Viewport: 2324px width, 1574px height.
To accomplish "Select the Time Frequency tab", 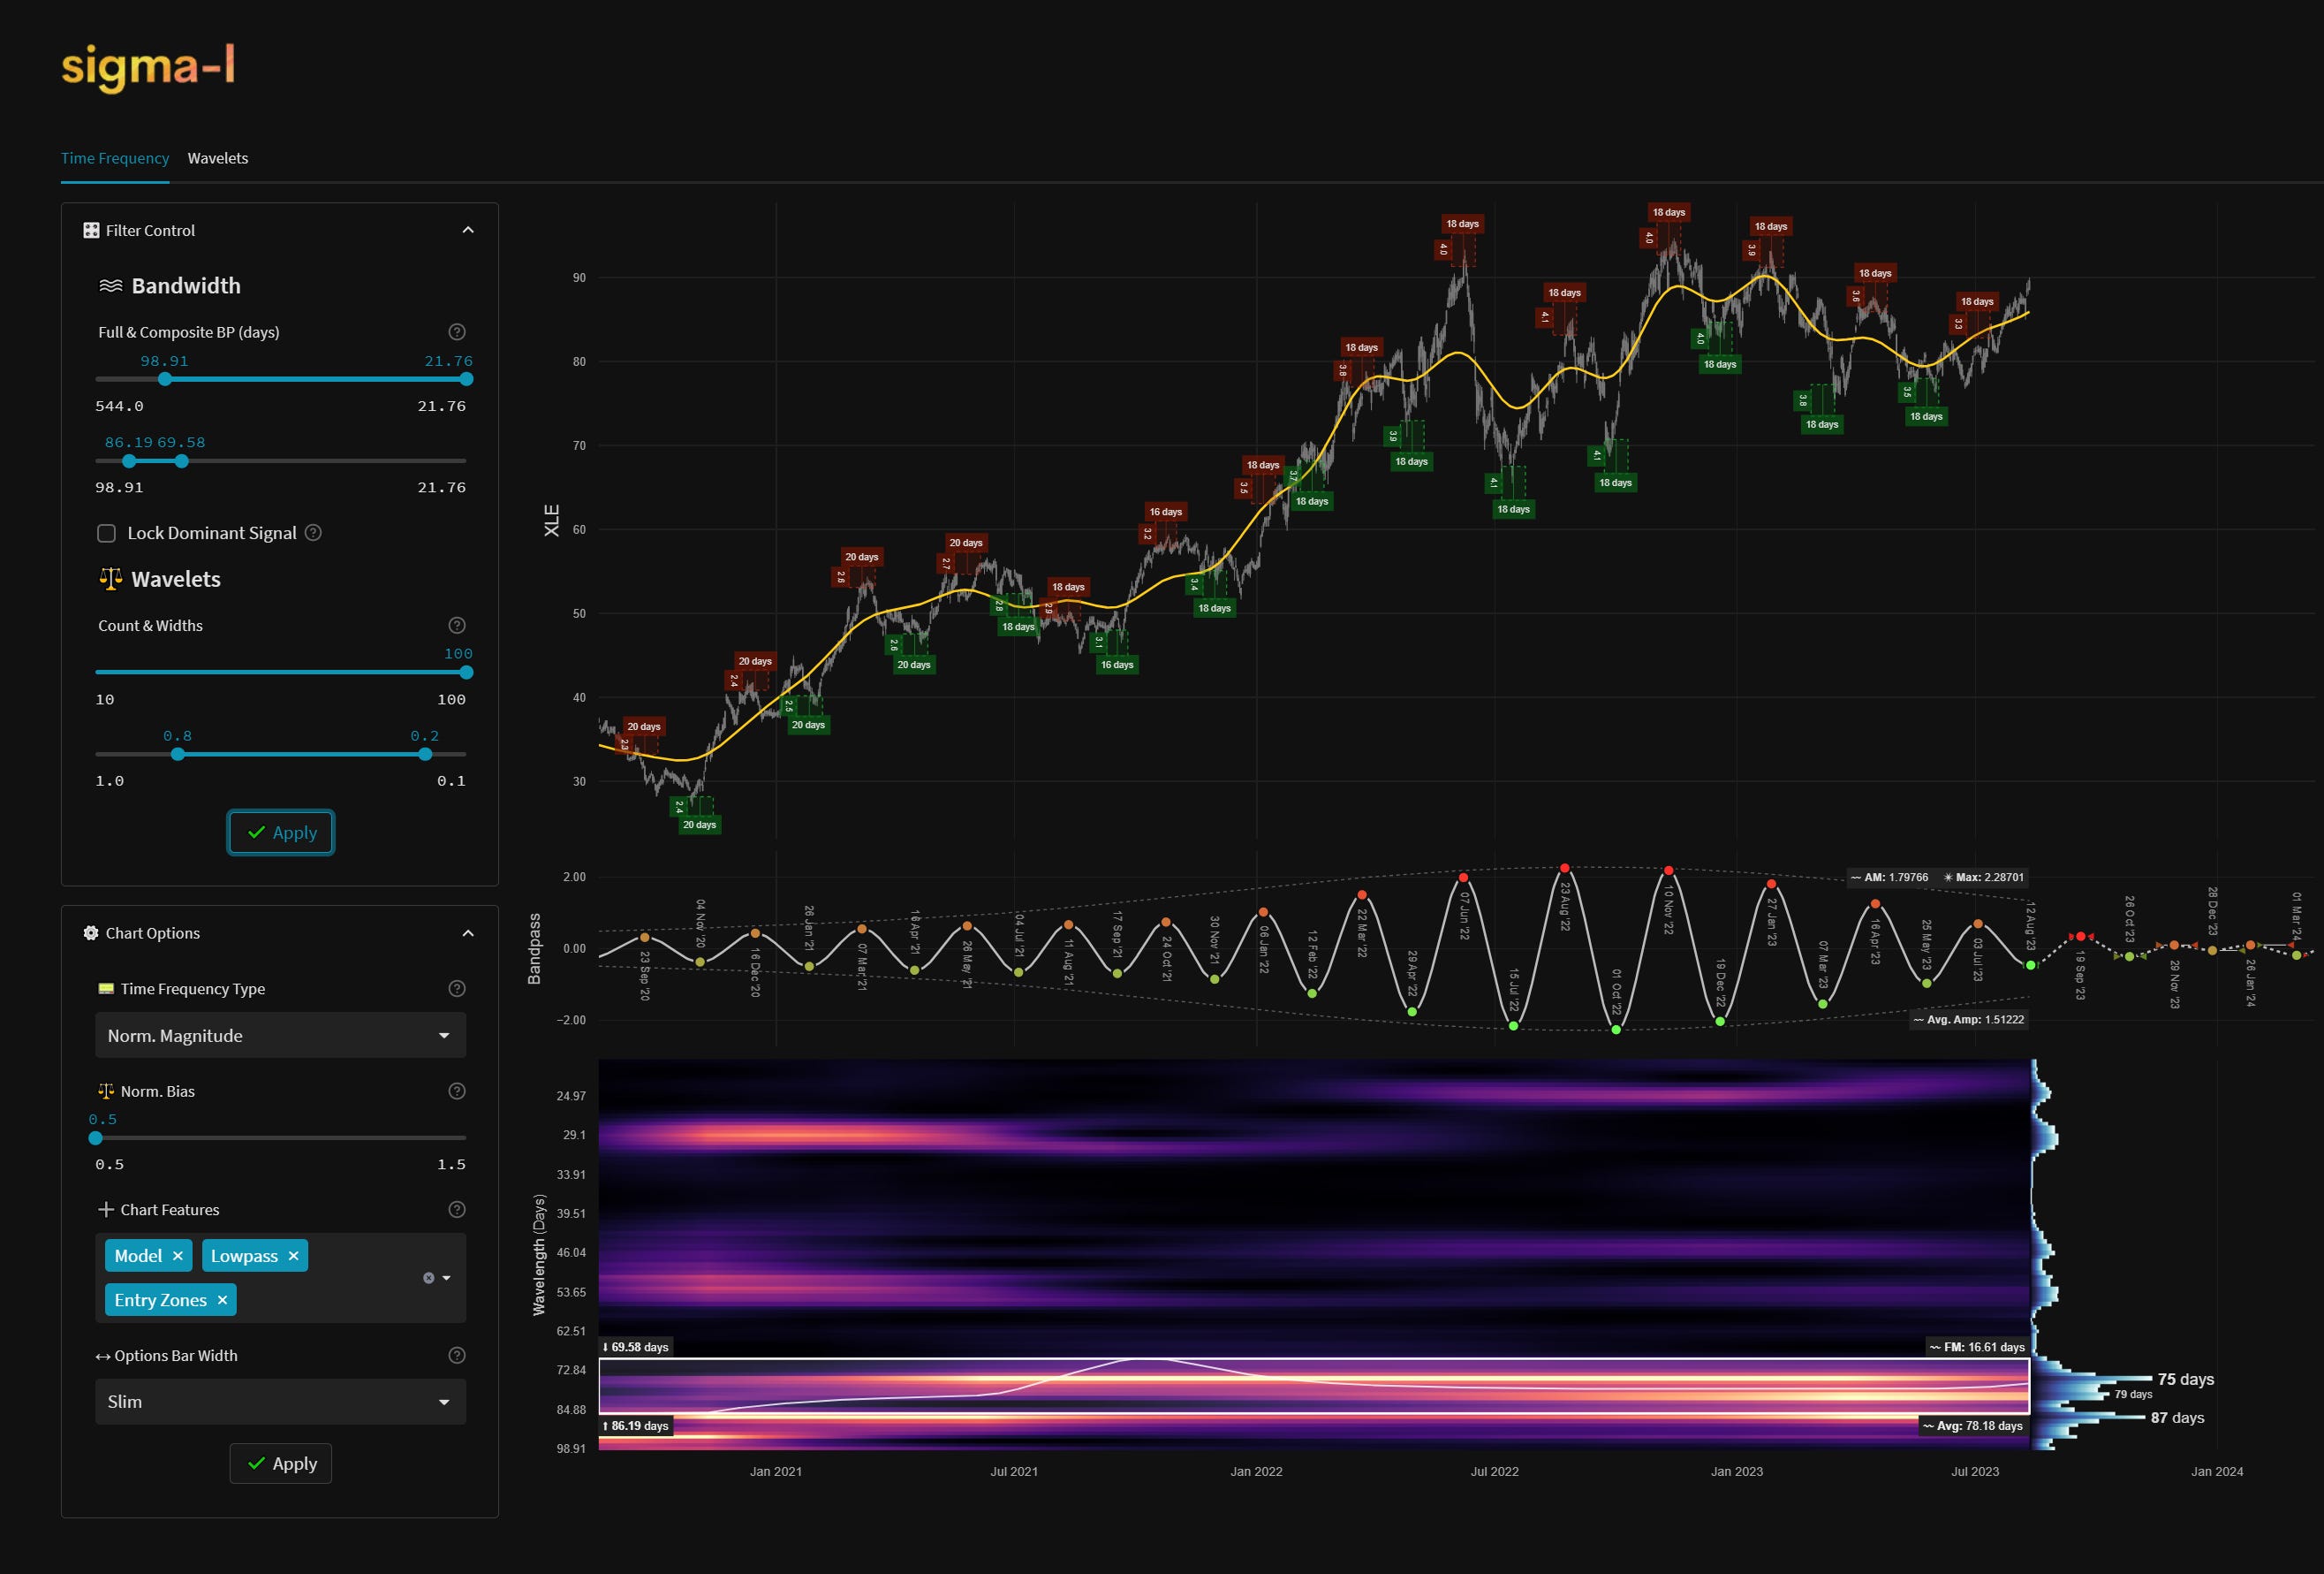I will pyautogui.click(x=115, y=158).
